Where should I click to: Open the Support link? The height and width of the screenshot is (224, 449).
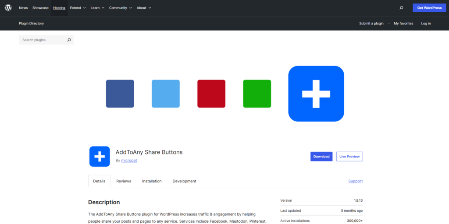pos(355,181)
